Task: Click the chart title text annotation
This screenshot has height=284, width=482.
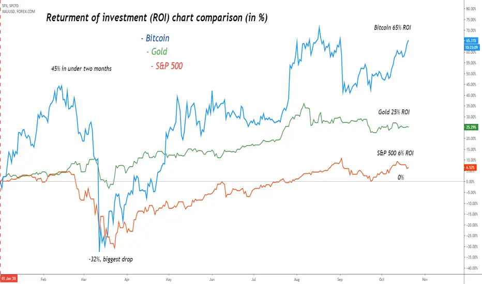Action: tap(157, 18)
